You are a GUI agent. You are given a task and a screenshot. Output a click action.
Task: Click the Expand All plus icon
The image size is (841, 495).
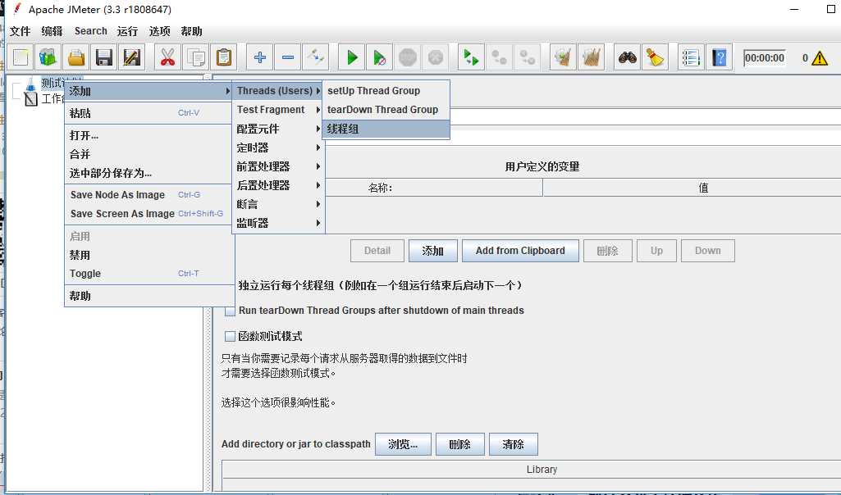260,57
